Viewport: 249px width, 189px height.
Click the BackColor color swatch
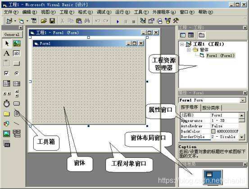tap(213, 131)
